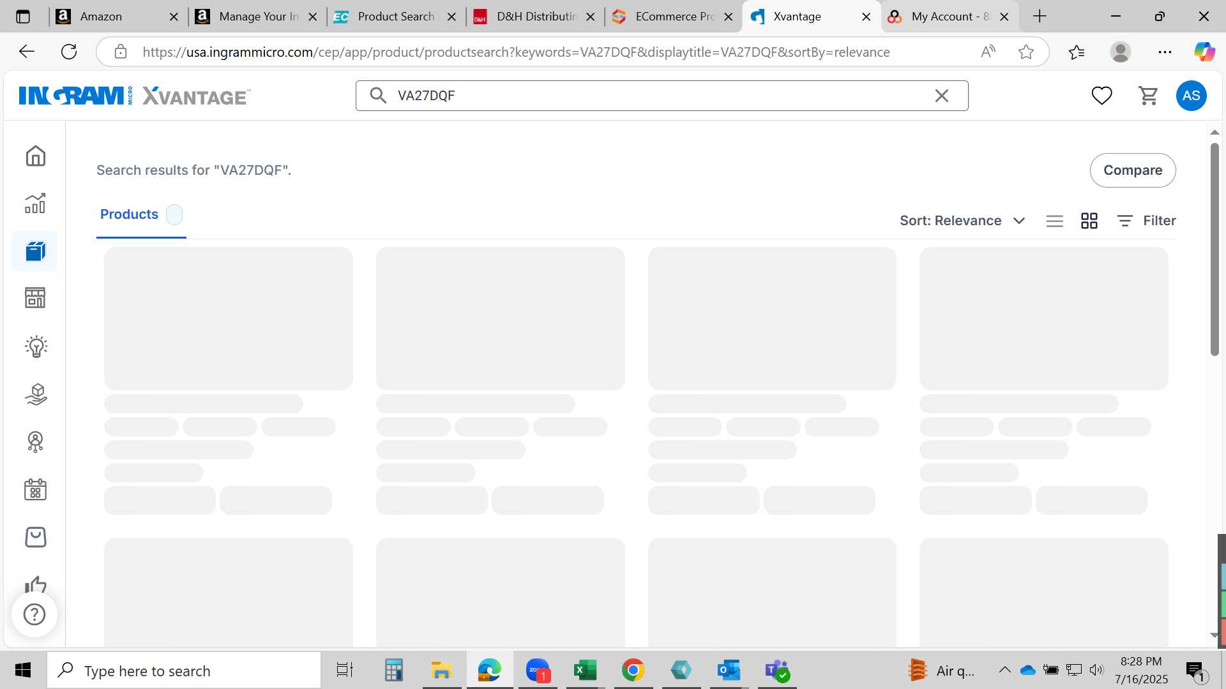Screen dimensions: 1226x689
Task: Open the badge award sidebar icon
Action: point(36,442)
